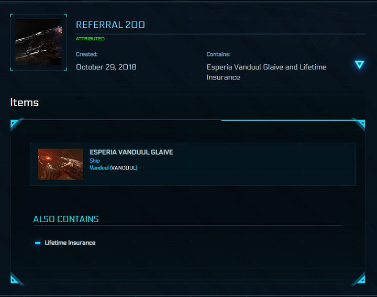Open the Vanduul manufacturer link
The width and height of the screenshot is (377, 297).
(99, 168)
